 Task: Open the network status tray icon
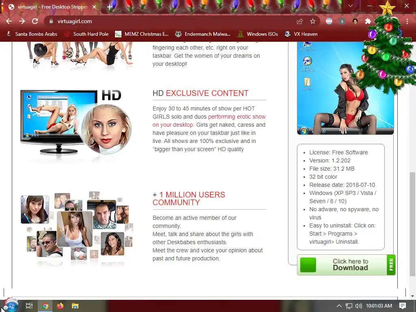click(x=349, y=306)
